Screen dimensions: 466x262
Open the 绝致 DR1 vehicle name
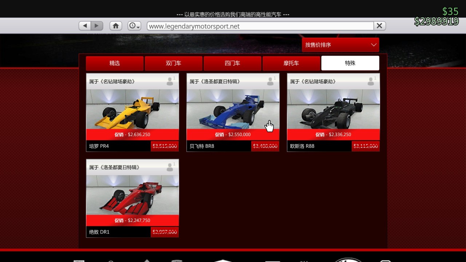coord(99,232)
